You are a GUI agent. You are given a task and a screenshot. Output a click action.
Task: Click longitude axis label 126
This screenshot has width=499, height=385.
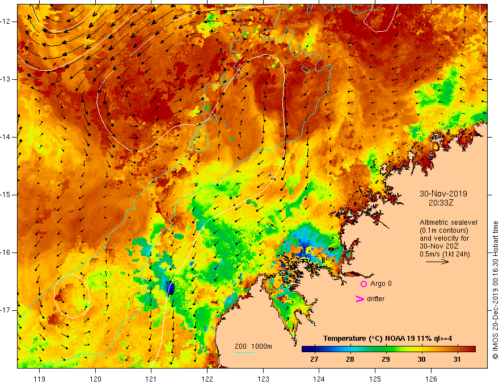pos(431,379)
